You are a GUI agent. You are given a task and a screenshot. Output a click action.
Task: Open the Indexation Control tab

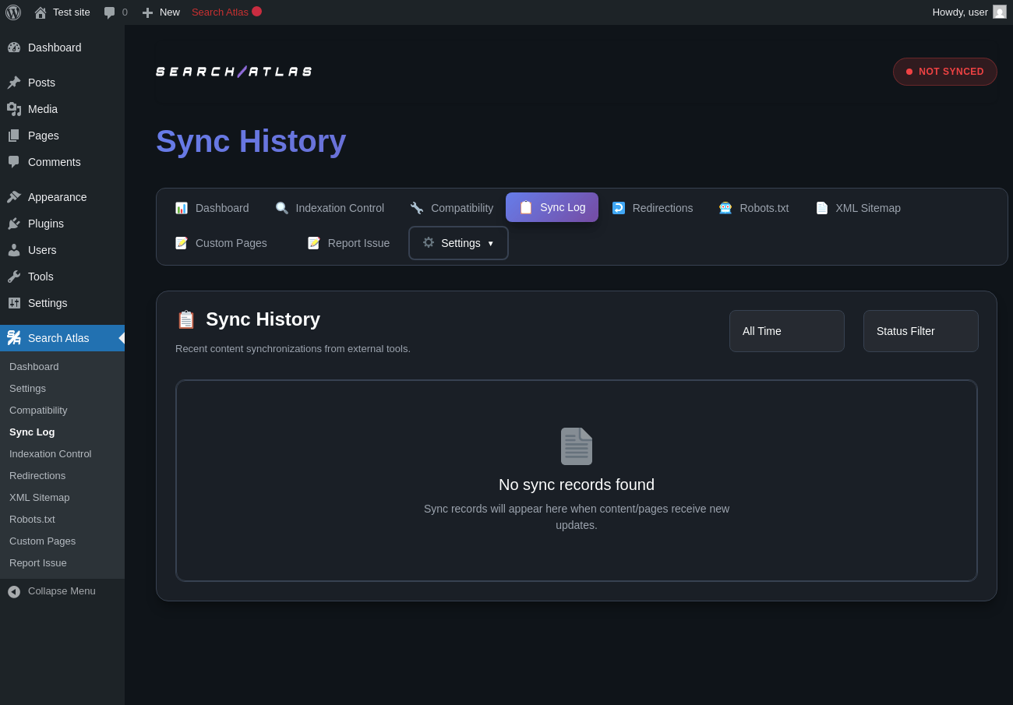click(330, 208)
